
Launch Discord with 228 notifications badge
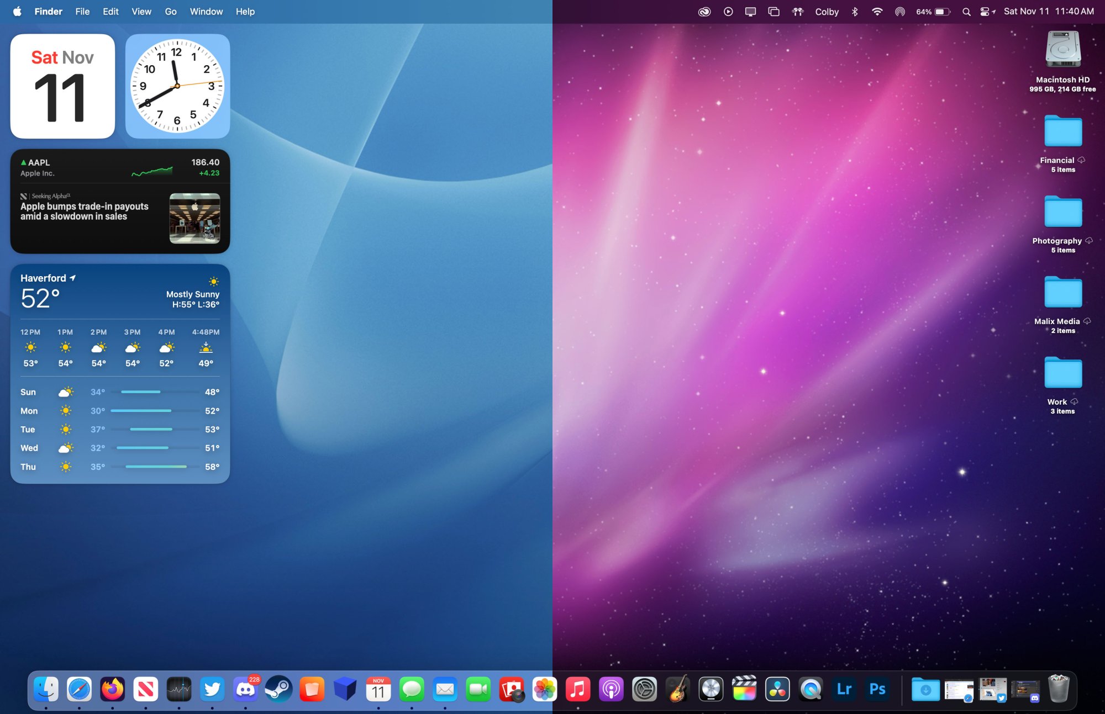pyautogui.click(x=245, y=689)
